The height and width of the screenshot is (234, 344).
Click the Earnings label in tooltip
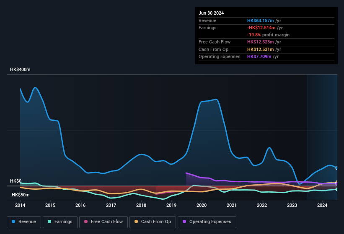pos(207,28)
